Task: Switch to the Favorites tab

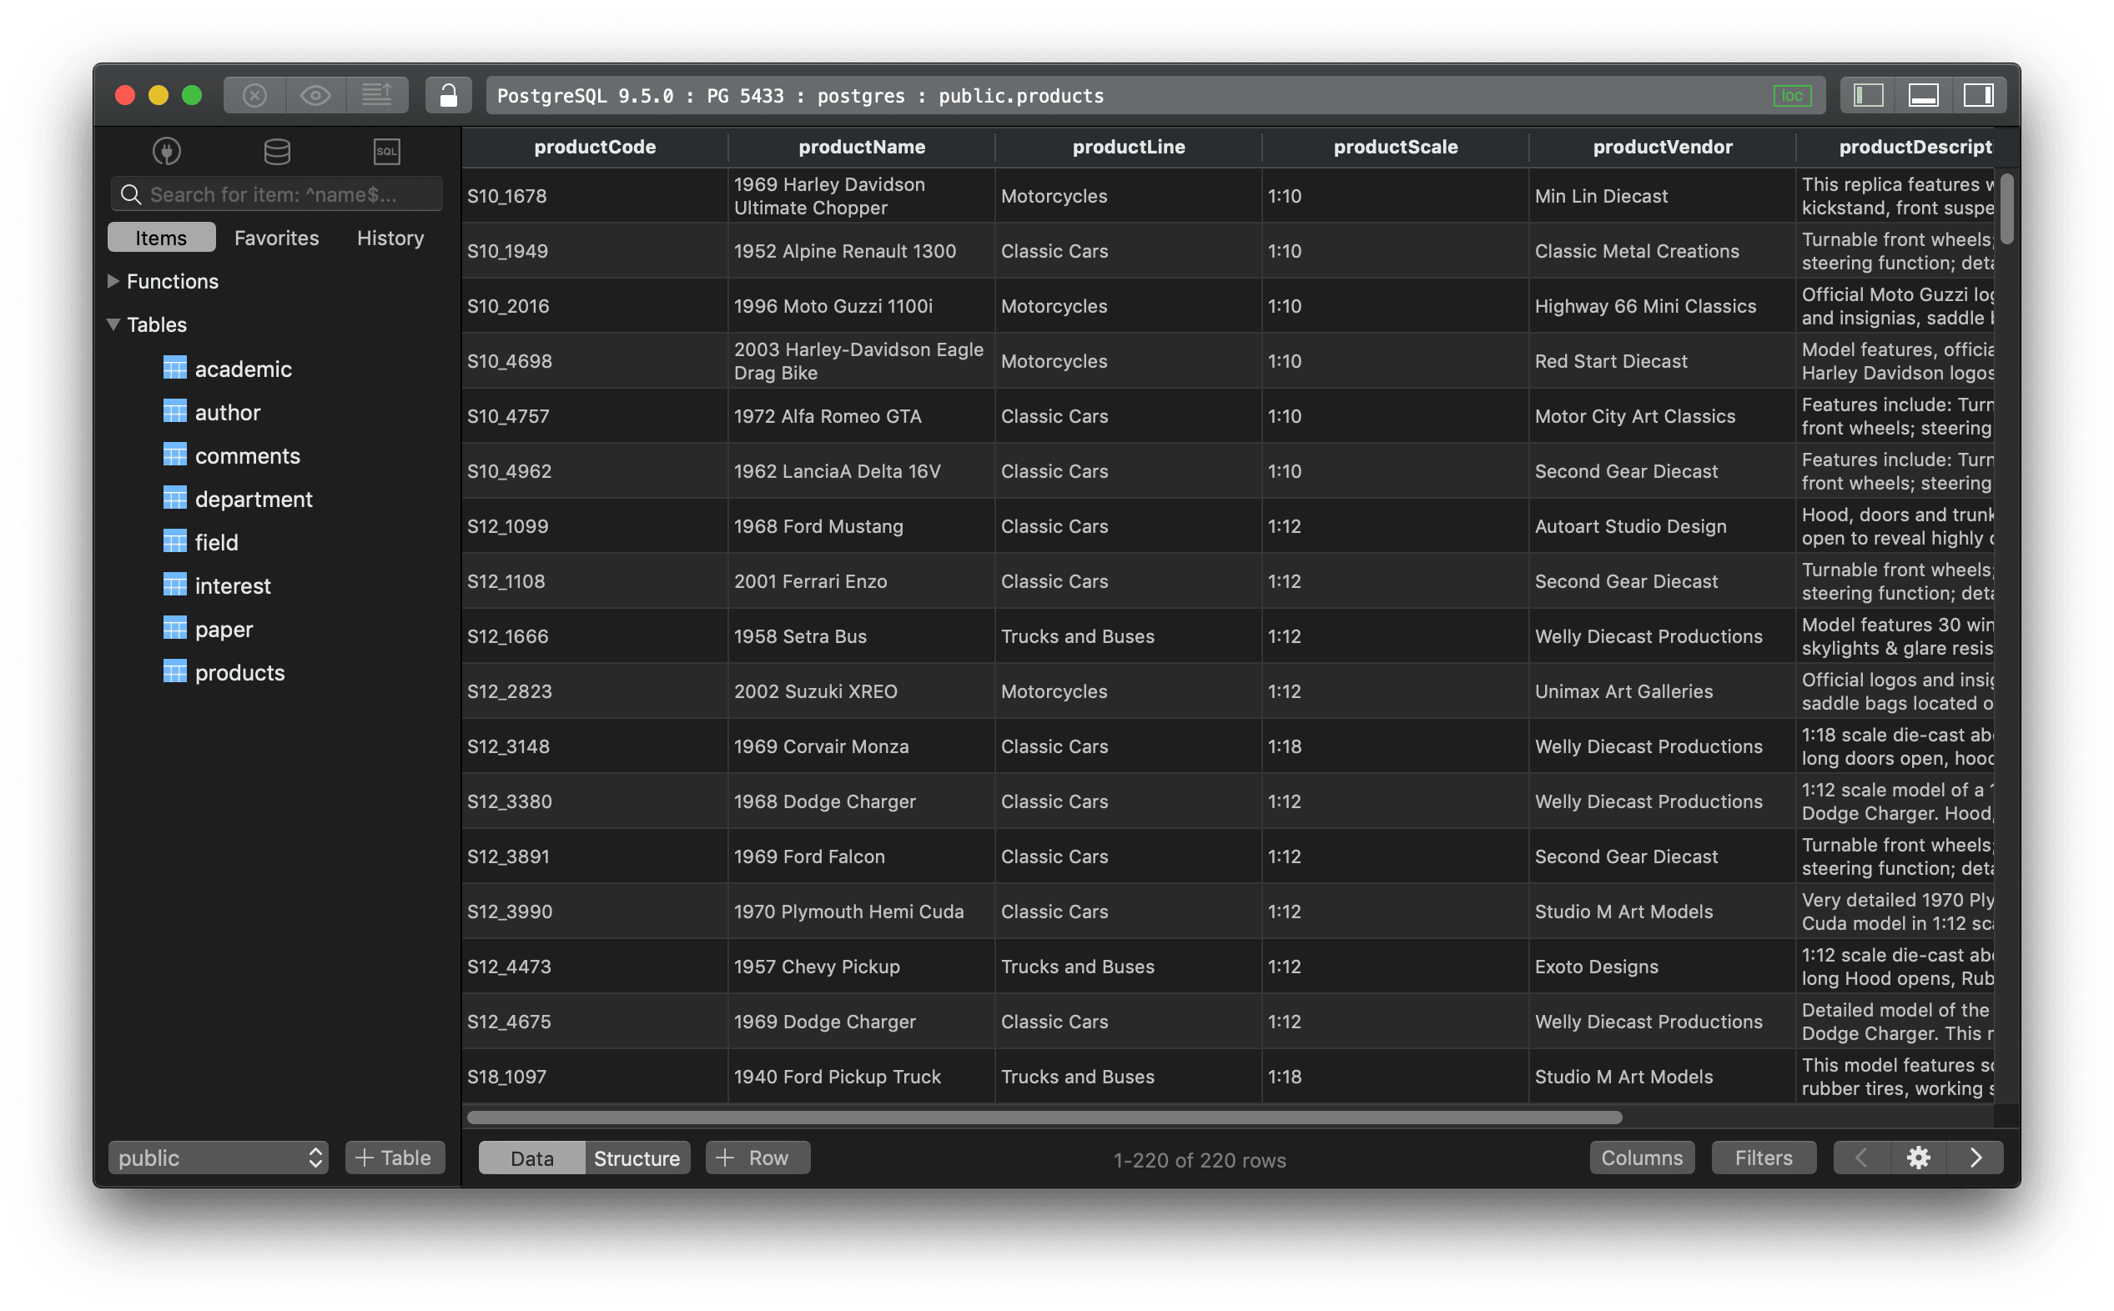Action: coord(277,238)
